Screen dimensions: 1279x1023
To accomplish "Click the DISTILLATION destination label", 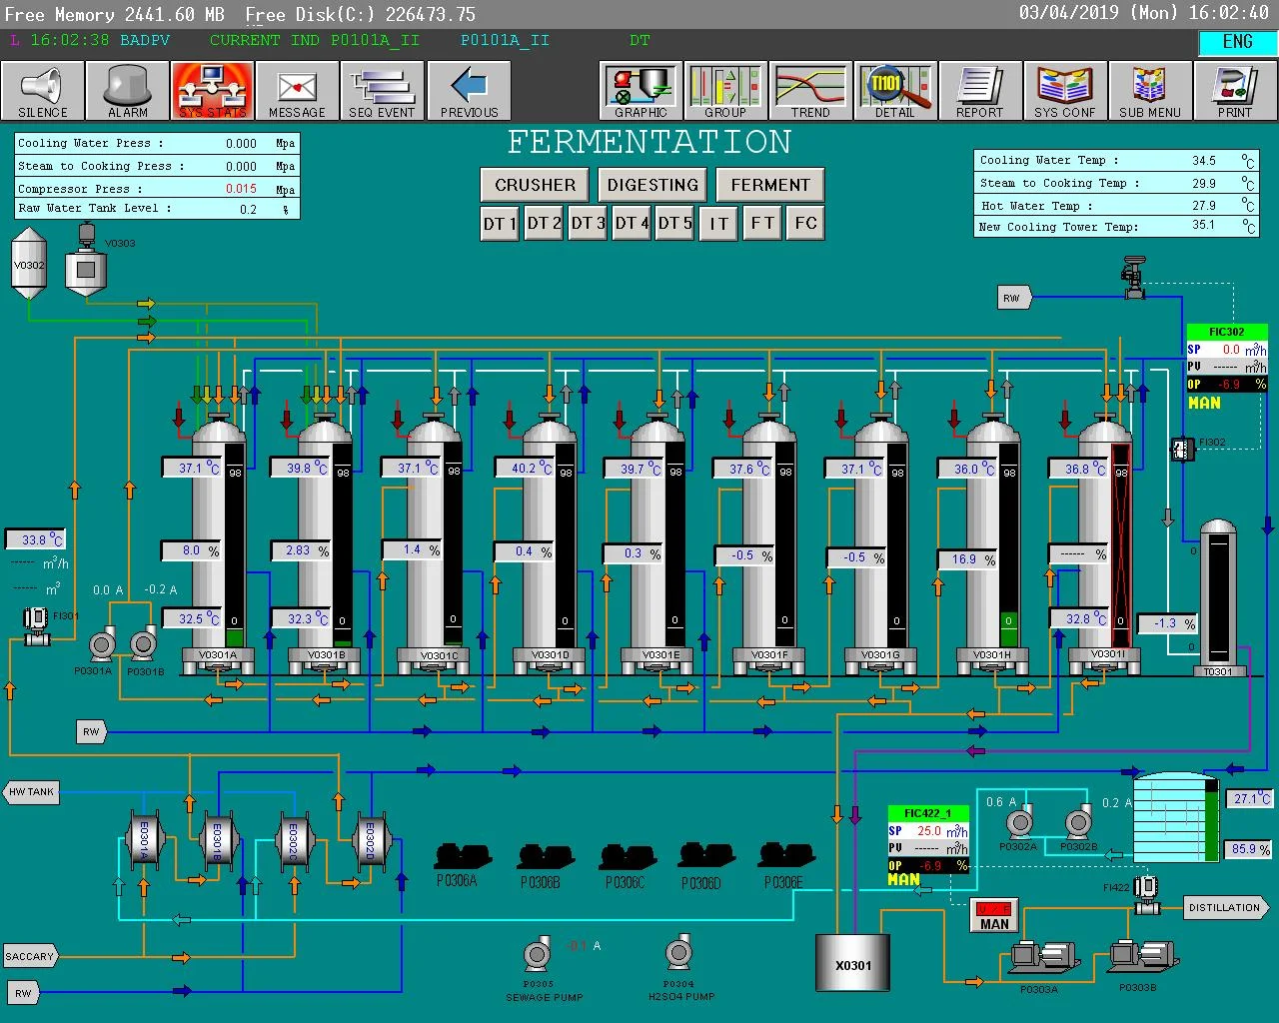I will click(1226, 907).
